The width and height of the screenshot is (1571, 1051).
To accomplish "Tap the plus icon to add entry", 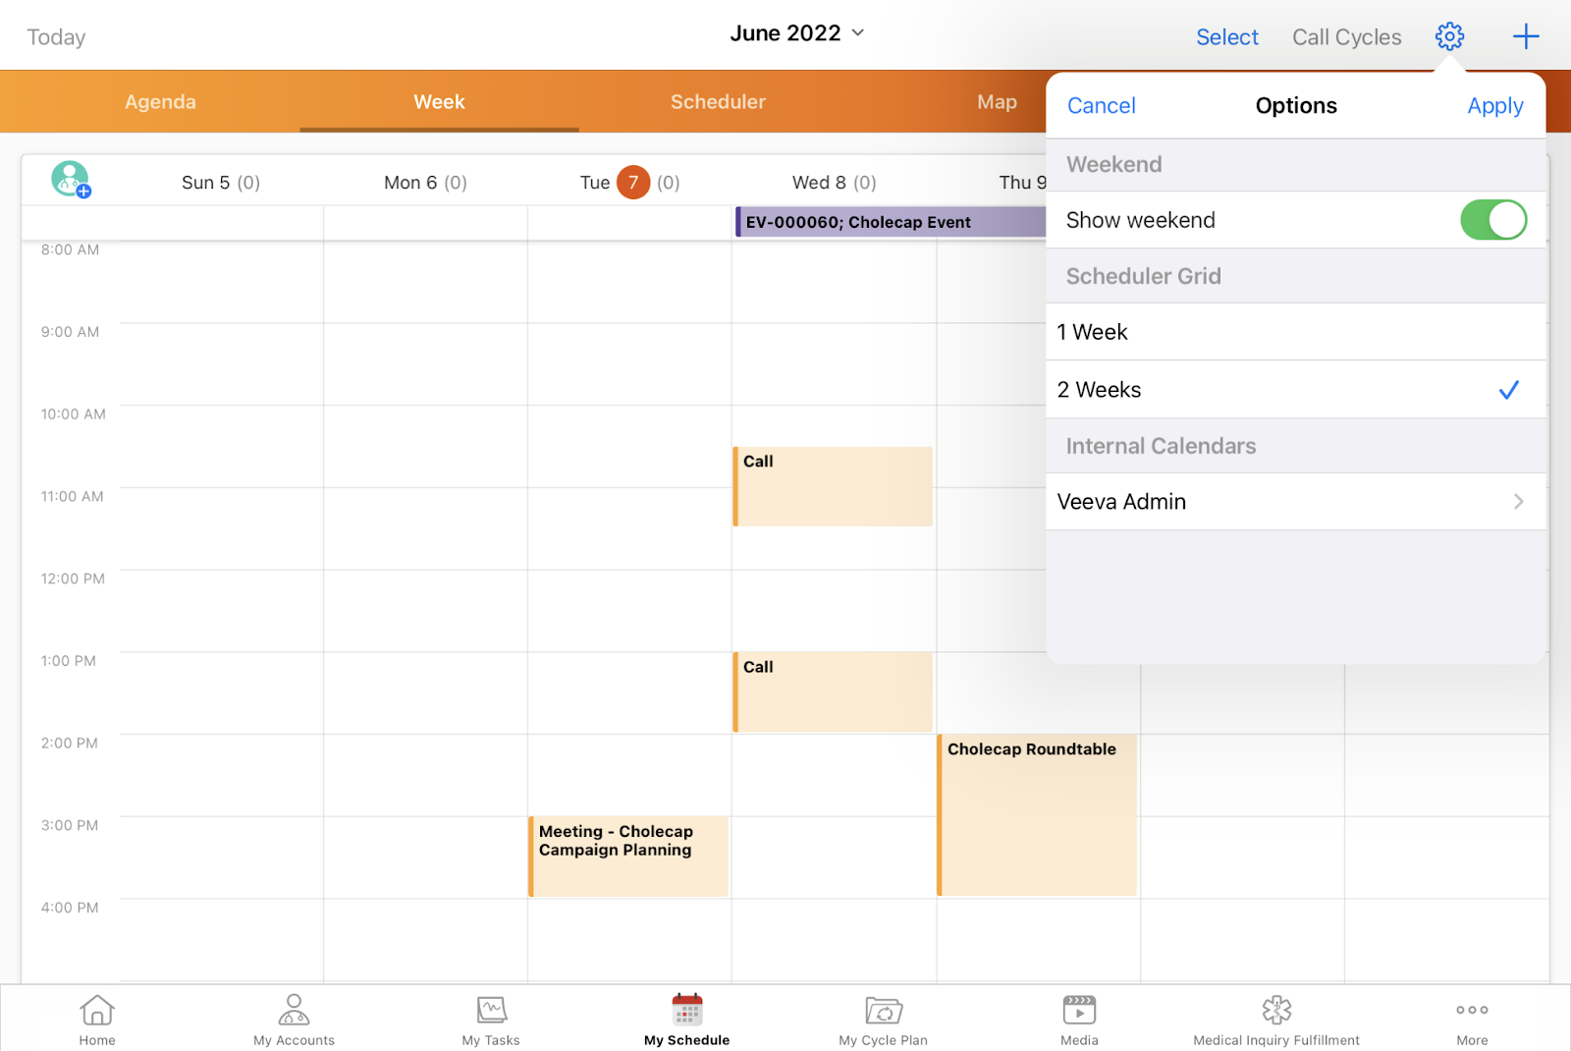I will pyautogui.click(x=1525, y=37).
